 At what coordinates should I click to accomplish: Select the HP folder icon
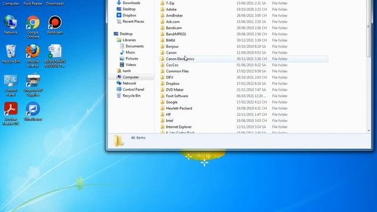pos(163,114)
